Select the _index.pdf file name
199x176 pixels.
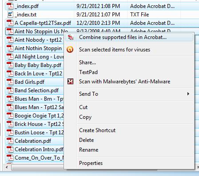(27, 6)
